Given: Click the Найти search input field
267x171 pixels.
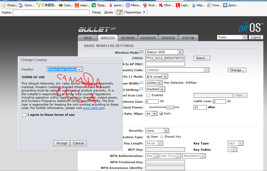Looking at the screenshot, I should tap(51, 13).
